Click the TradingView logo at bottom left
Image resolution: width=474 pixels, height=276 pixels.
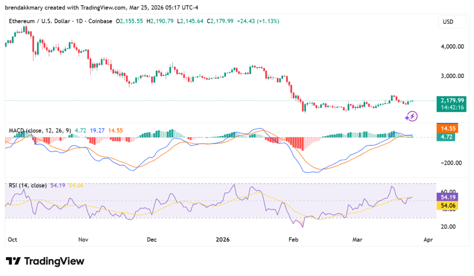(45, 261)
